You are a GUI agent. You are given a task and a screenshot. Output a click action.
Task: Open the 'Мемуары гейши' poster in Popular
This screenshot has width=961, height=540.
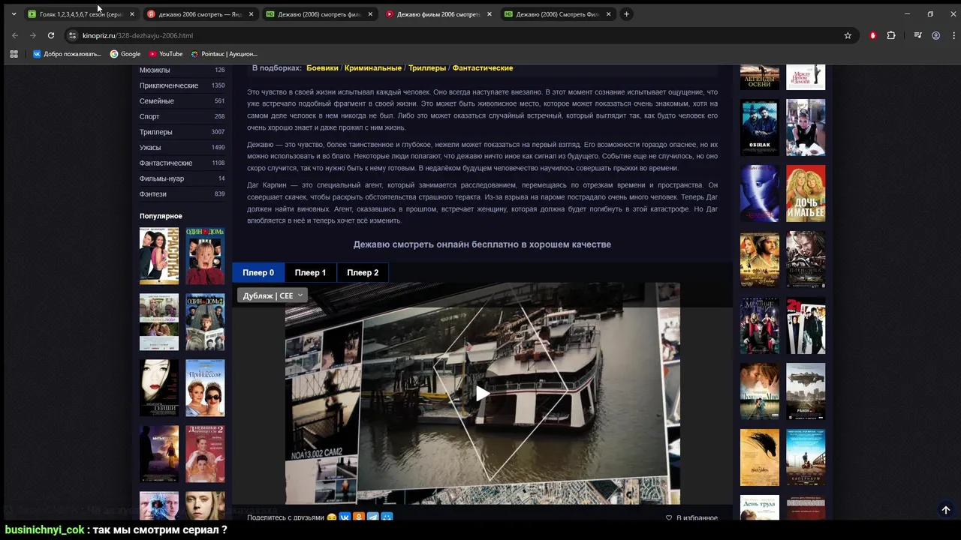[x=159, y=388]
